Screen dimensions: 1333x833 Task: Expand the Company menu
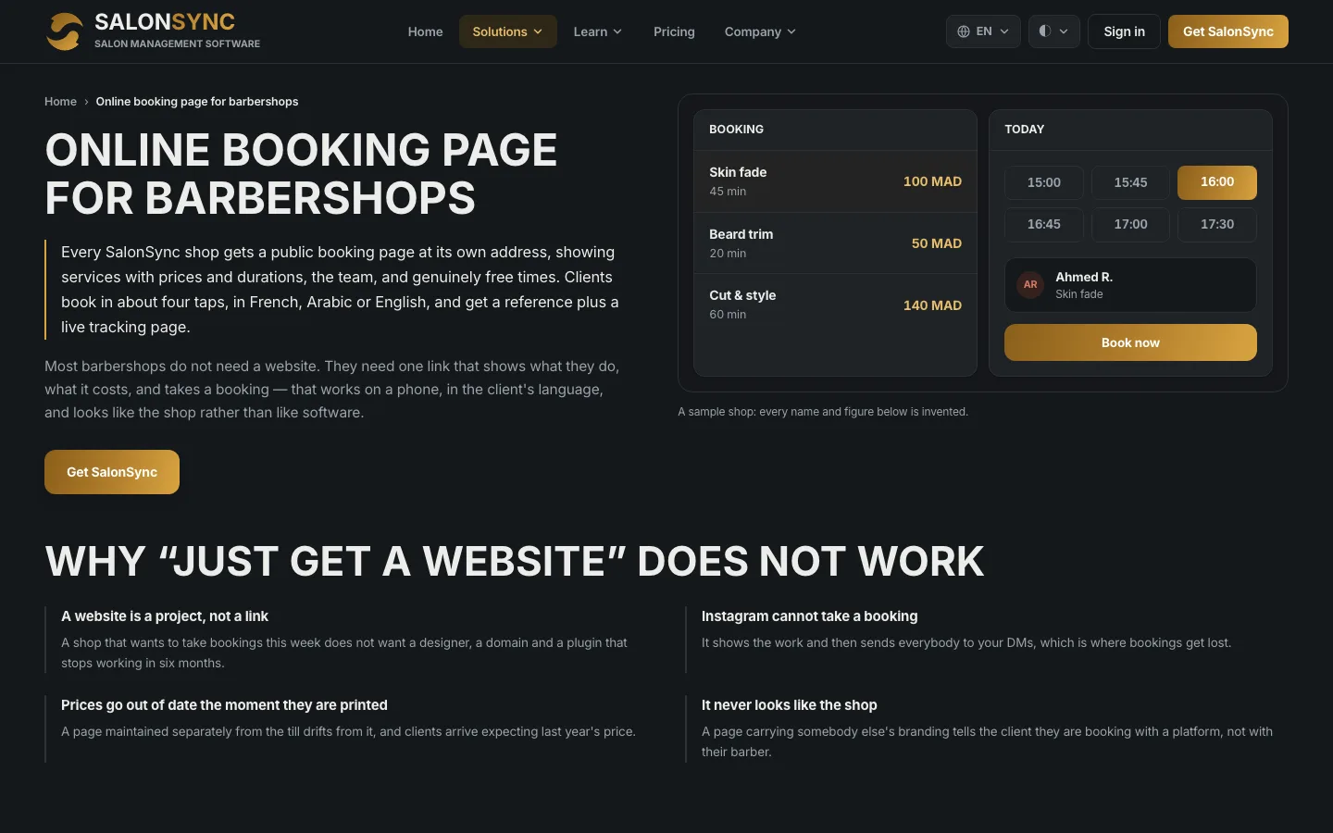760,31
